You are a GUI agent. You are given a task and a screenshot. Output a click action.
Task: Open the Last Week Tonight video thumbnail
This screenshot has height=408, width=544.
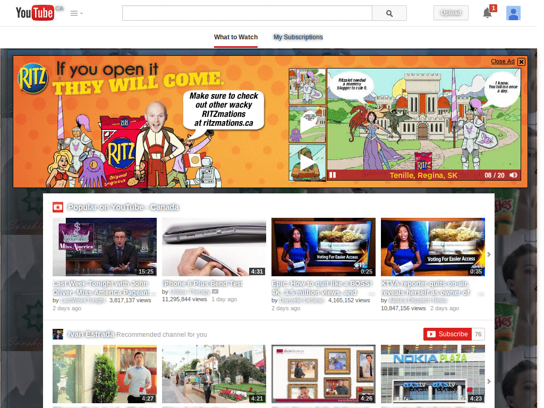pos(105,246)
